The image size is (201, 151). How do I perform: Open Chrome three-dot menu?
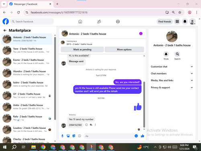tap(197, 12)
